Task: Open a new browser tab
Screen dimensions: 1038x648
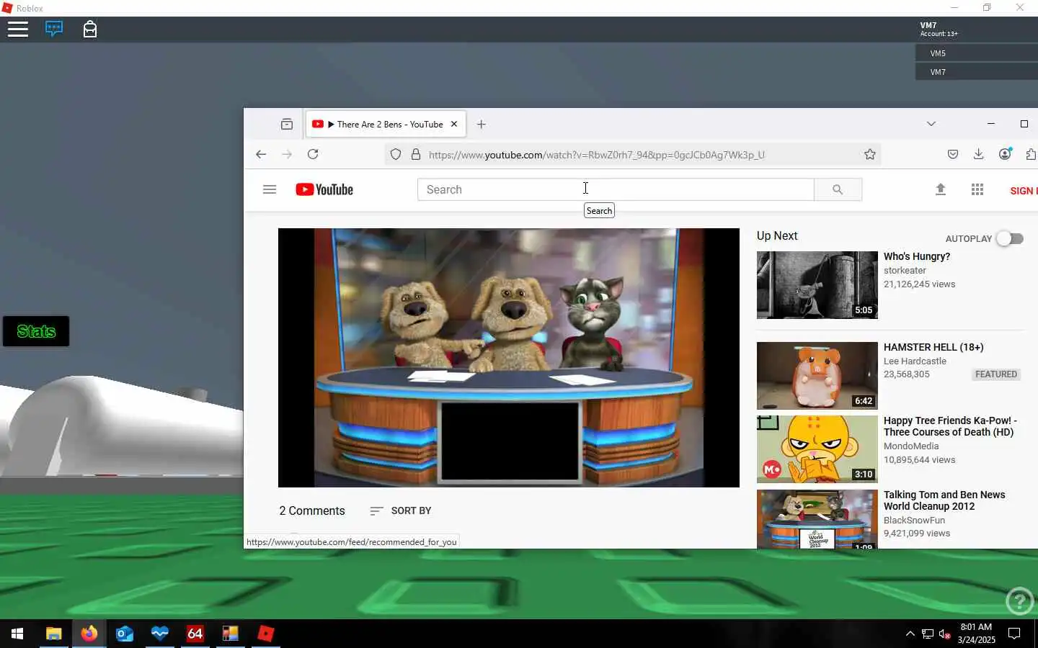Action: point(482,124)
